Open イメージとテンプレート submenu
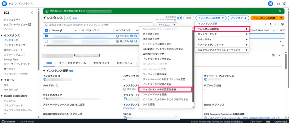 click(x=222, y=45)
